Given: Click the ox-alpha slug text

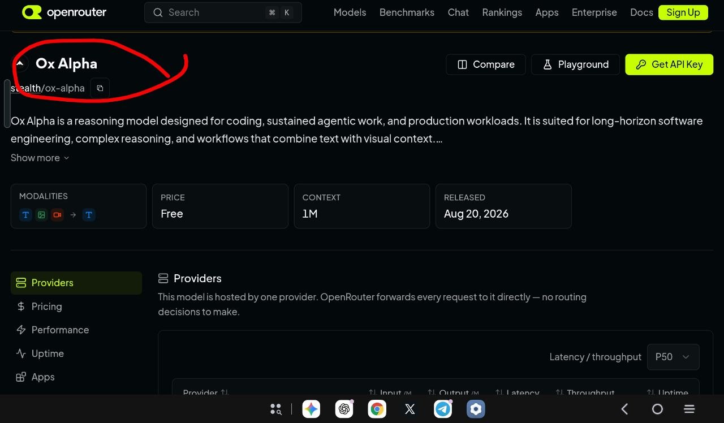Looking at the screenshot, I should (64, 88).
